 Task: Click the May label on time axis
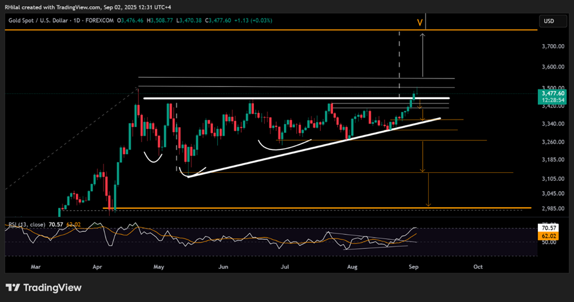158,267
